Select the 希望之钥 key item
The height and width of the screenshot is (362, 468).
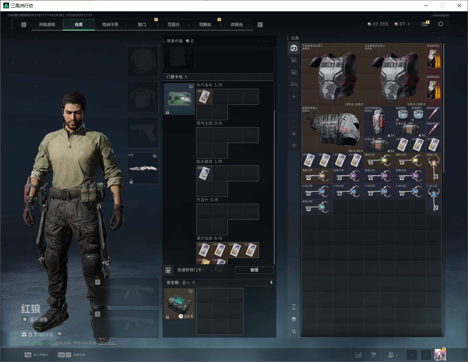pos(317,207)
